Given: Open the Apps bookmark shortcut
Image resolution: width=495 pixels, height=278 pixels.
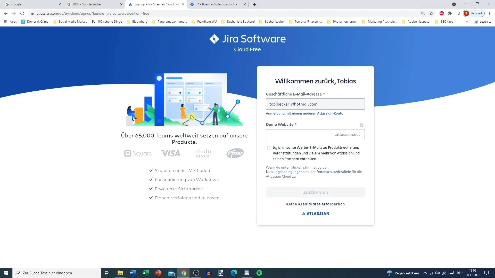Looking at the screenshot, I should click(x=10, y=22).
